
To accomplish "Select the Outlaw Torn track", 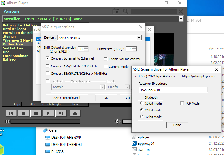I will click(x=13, y=44).
